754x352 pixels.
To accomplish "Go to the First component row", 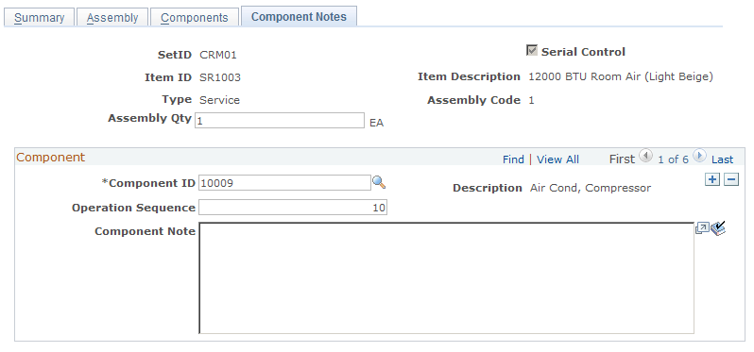I will tap(622, 159).
